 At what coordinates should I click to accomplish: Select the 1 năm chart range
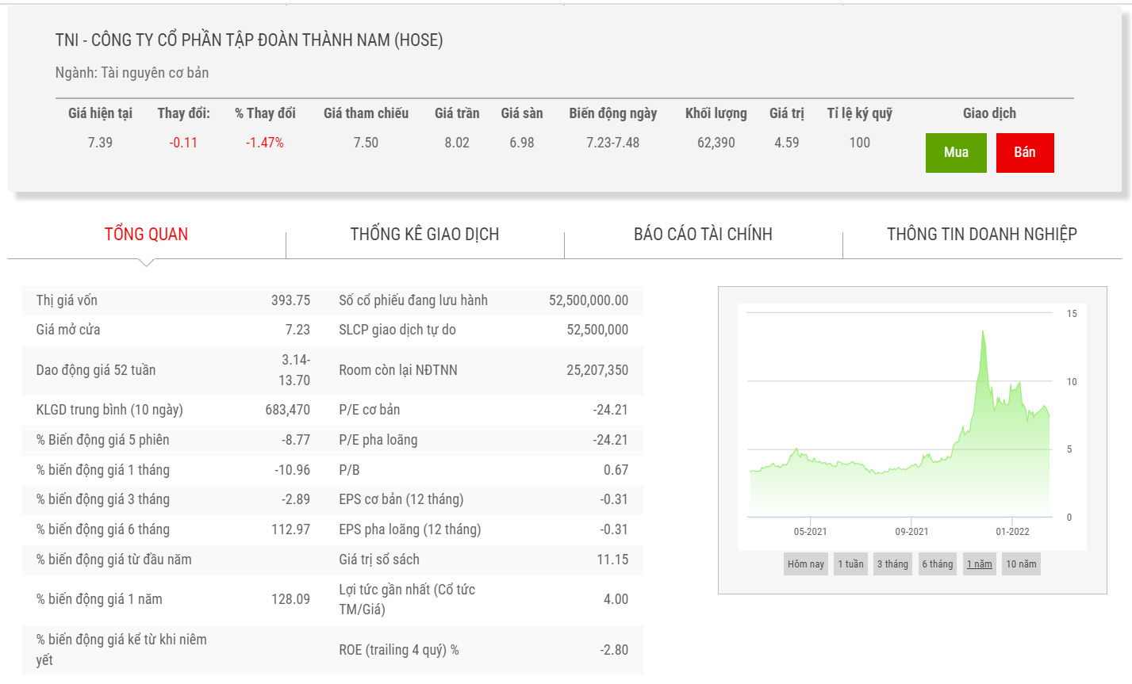[979, 564]
